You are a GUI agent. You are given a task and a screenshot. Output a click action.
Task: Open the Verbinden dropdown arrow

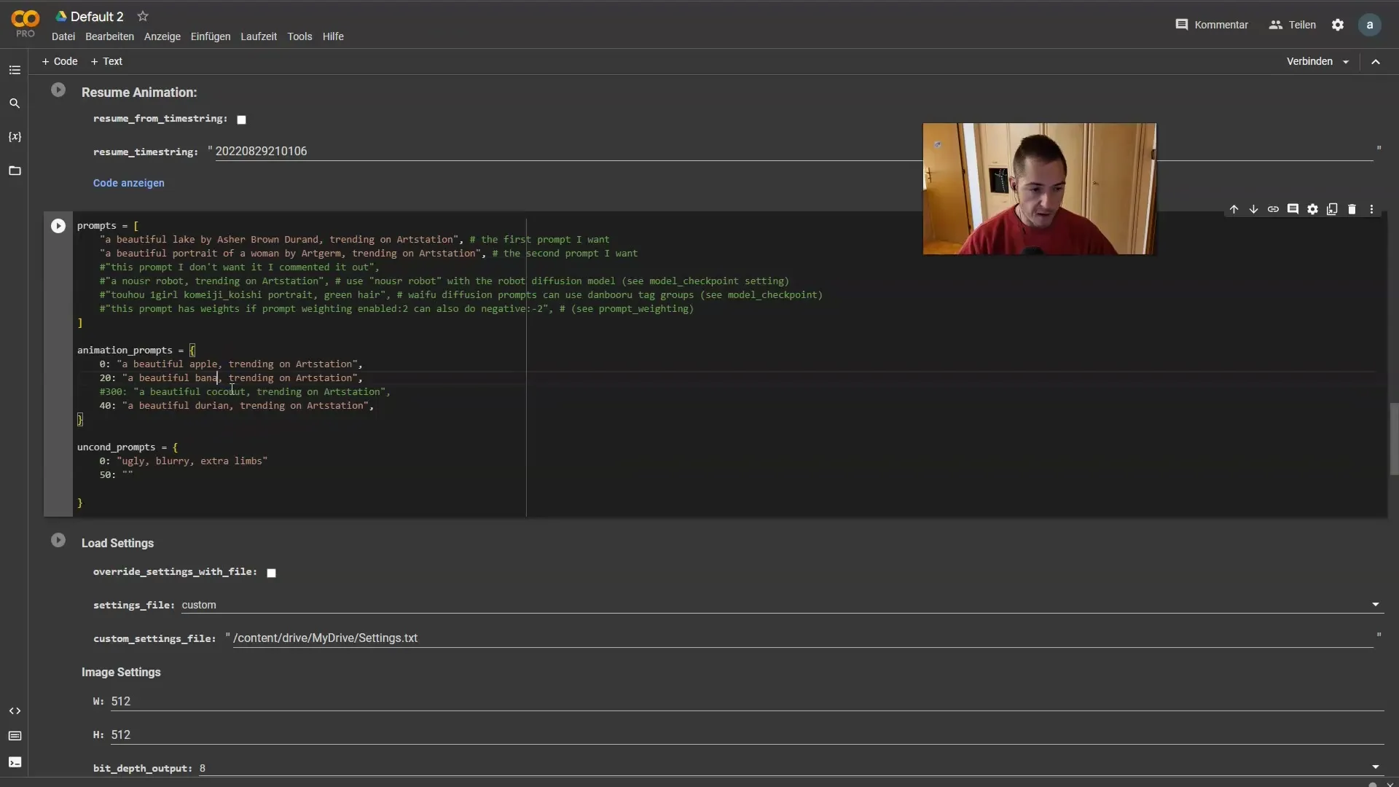click(x=1346, y=62)
